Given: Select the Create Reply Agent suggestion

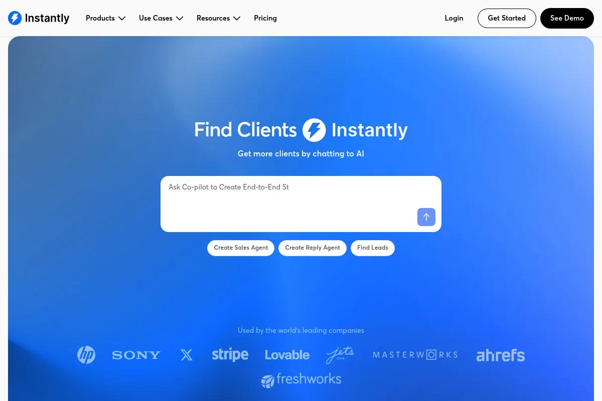Looking at the screenshot, I should (313, 248).
